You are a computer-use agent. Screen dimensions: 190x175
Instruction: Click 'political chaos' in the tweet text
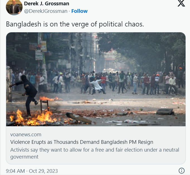coord(121,24)
